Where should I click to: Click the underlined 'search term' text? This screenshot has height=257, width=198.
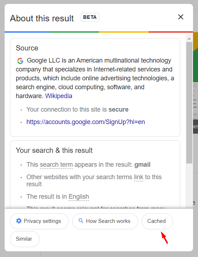pyautogui.click(x=56, y=165)
